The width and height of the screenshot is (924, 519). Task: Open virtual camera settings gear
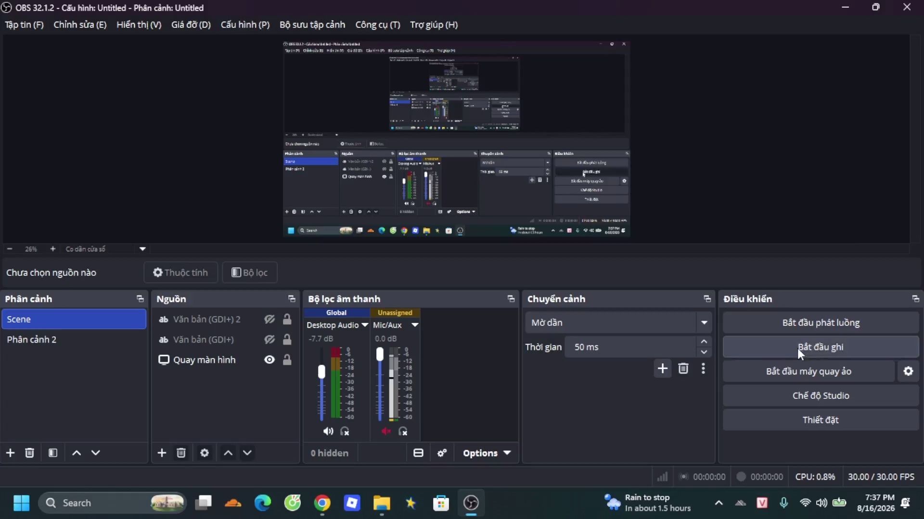(x=908, y=371)
